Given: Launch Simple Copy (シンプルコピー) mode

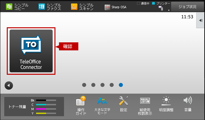Looking at the screenshot, I should click(17, 7).
